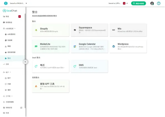Click the help question mark icon
The height and width of the screenshot is (117, 165).
pyautogui.click(x=159, y=3)
